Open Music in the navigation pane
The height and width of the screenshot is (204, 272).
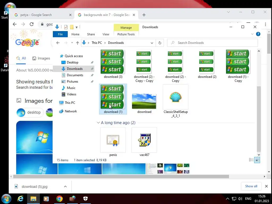pos(71,88)
